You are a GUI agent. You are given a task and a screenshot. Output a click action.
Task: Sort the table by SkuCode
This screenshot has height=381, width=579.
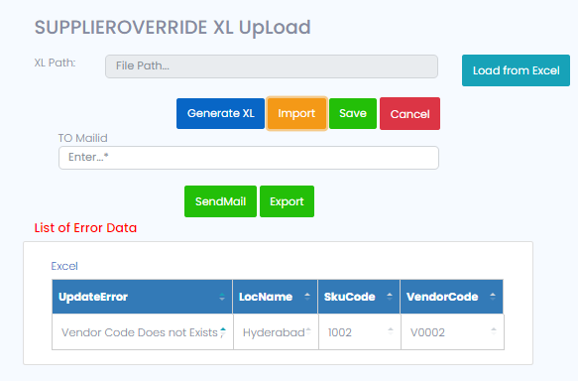click(x=359, y=297)
